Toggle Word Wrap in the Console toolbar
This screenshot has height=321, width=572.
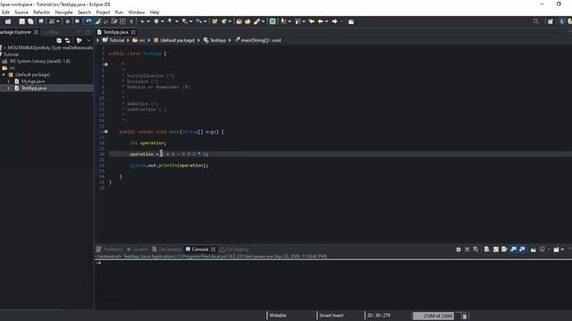(x=504, y=250)
